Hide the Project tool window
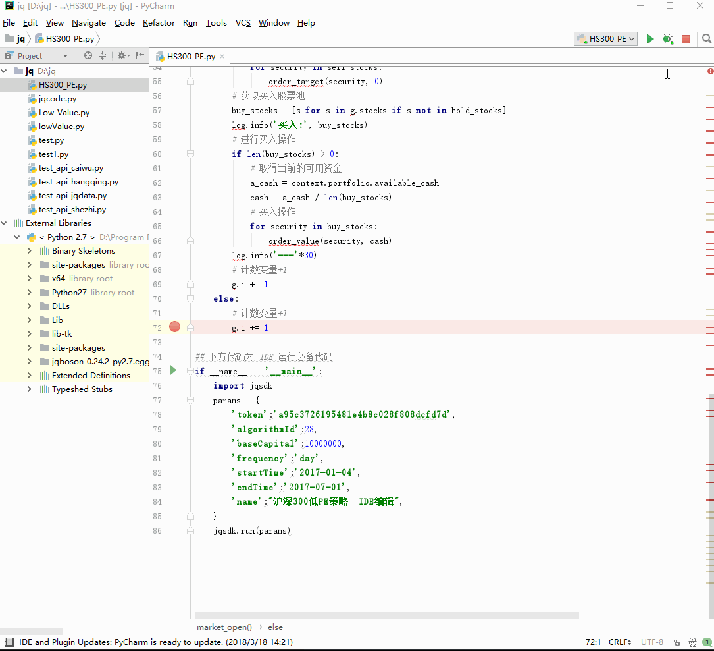 [x=140, y=56]
